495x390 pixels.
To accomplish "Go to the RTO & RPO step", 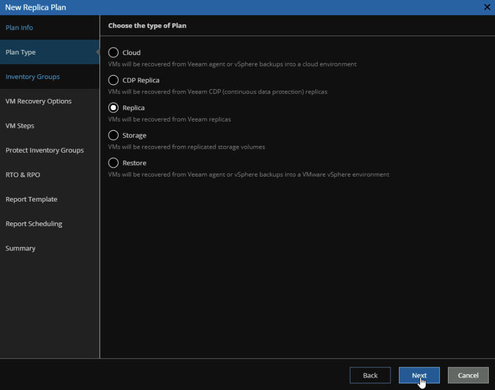I will (x=50, y=175).
